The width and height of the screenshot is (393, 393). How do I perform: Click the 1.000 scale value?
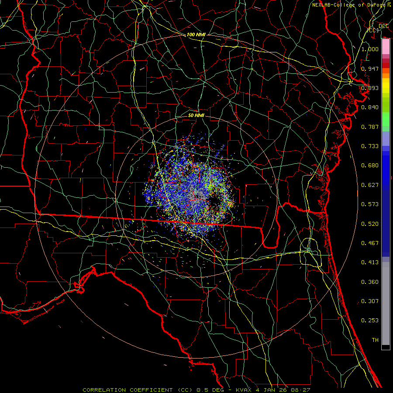point(370,49)
